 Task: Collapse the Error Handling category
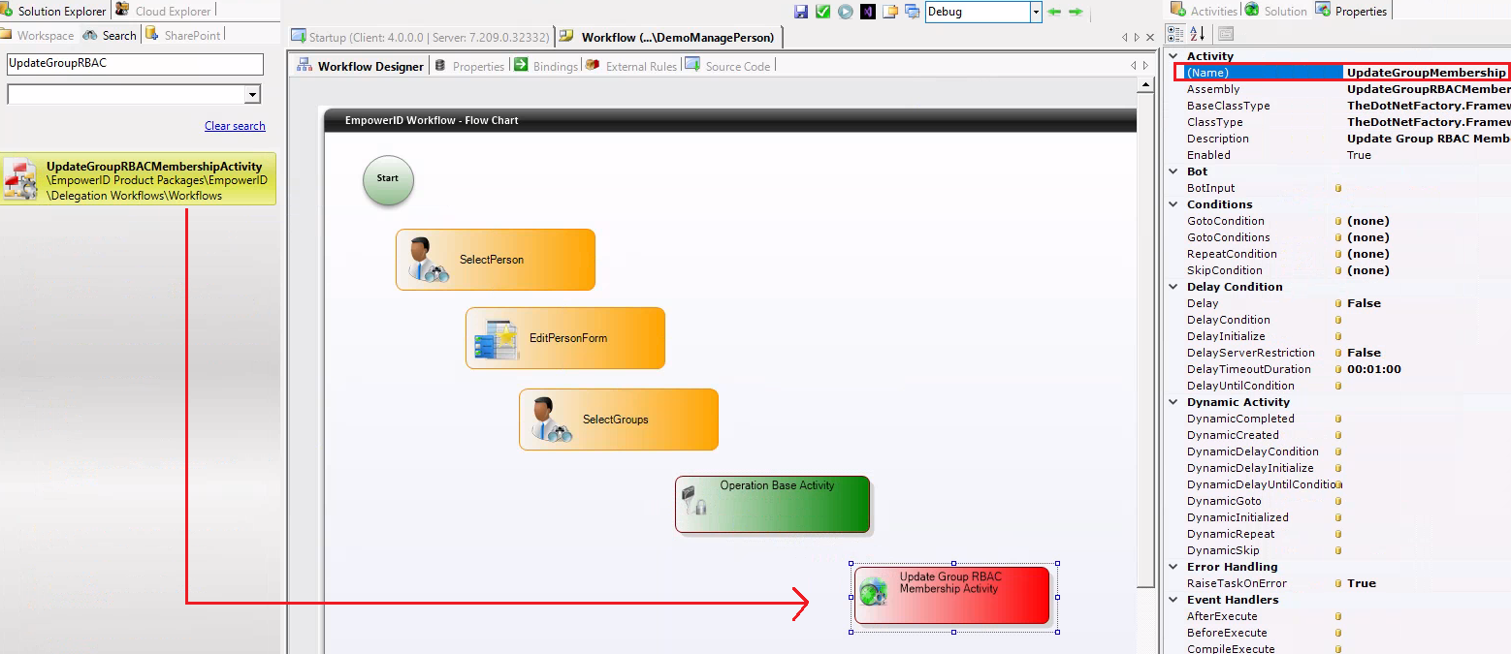1173,567
